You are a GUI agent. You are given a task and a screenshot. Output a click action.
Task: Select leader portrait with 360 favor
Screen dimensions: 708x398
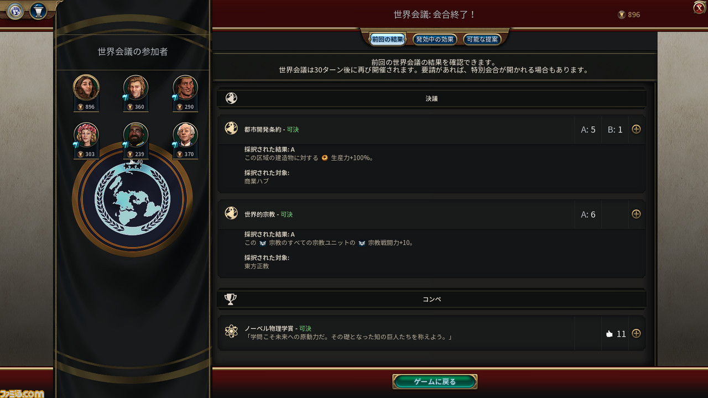[x=136, y=88]
